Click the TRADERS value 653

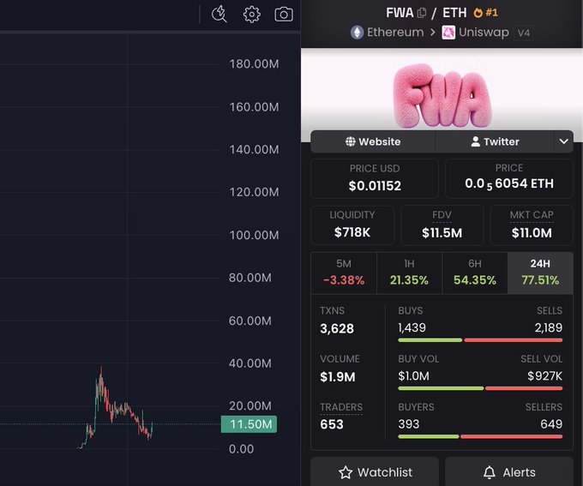pyautogui.click(x=332, y=424)
